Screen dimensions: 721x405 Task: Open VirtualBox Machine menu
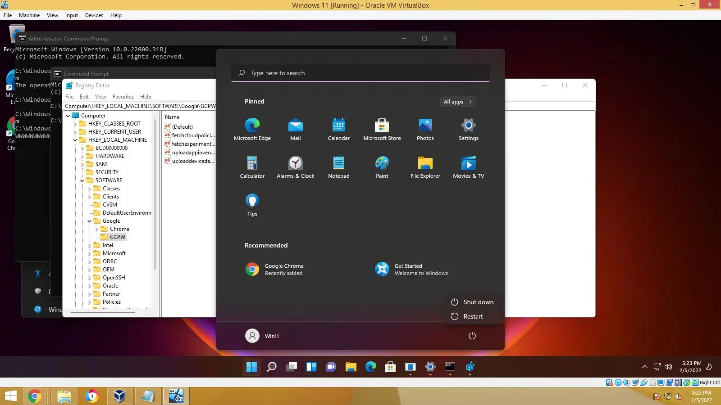[29, 15]
